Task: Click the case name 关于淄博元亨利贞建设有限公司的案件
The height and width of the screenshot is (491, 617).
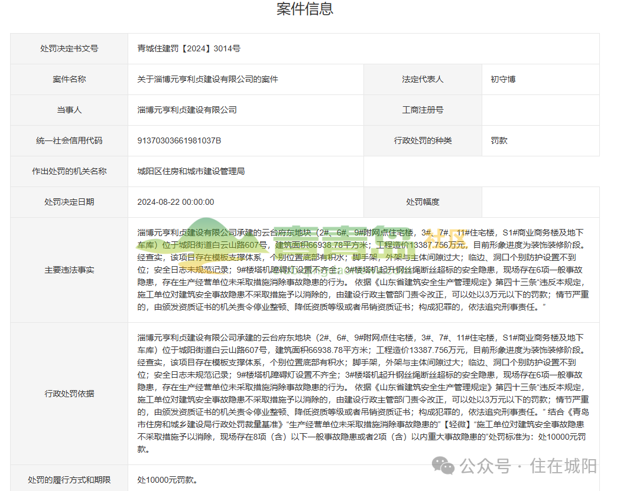Action: [x=207, y=79]
